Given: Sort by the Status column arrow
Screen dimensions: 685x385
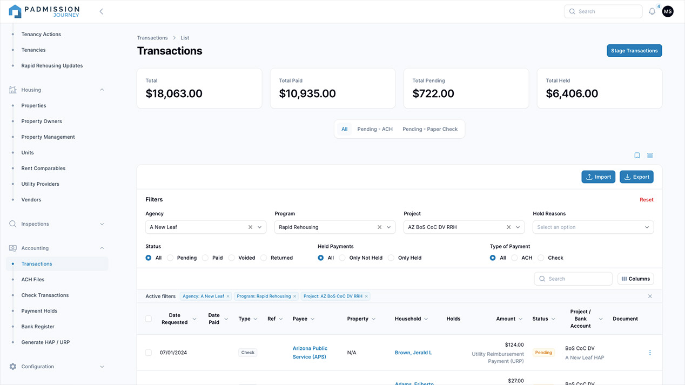Looking at the screenshot, I should (x=553, y=319).
